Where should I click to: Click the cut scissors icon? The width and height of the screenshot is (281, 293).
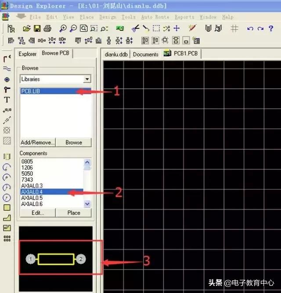click(x=135, y=29)
